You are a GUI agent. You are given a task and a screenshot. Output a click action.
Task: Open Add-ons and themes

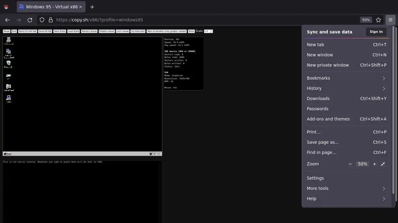point(347,119)
